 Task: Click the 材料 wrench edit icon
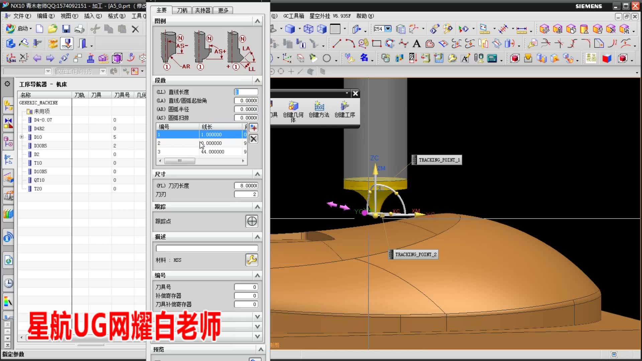pos(252,260)
